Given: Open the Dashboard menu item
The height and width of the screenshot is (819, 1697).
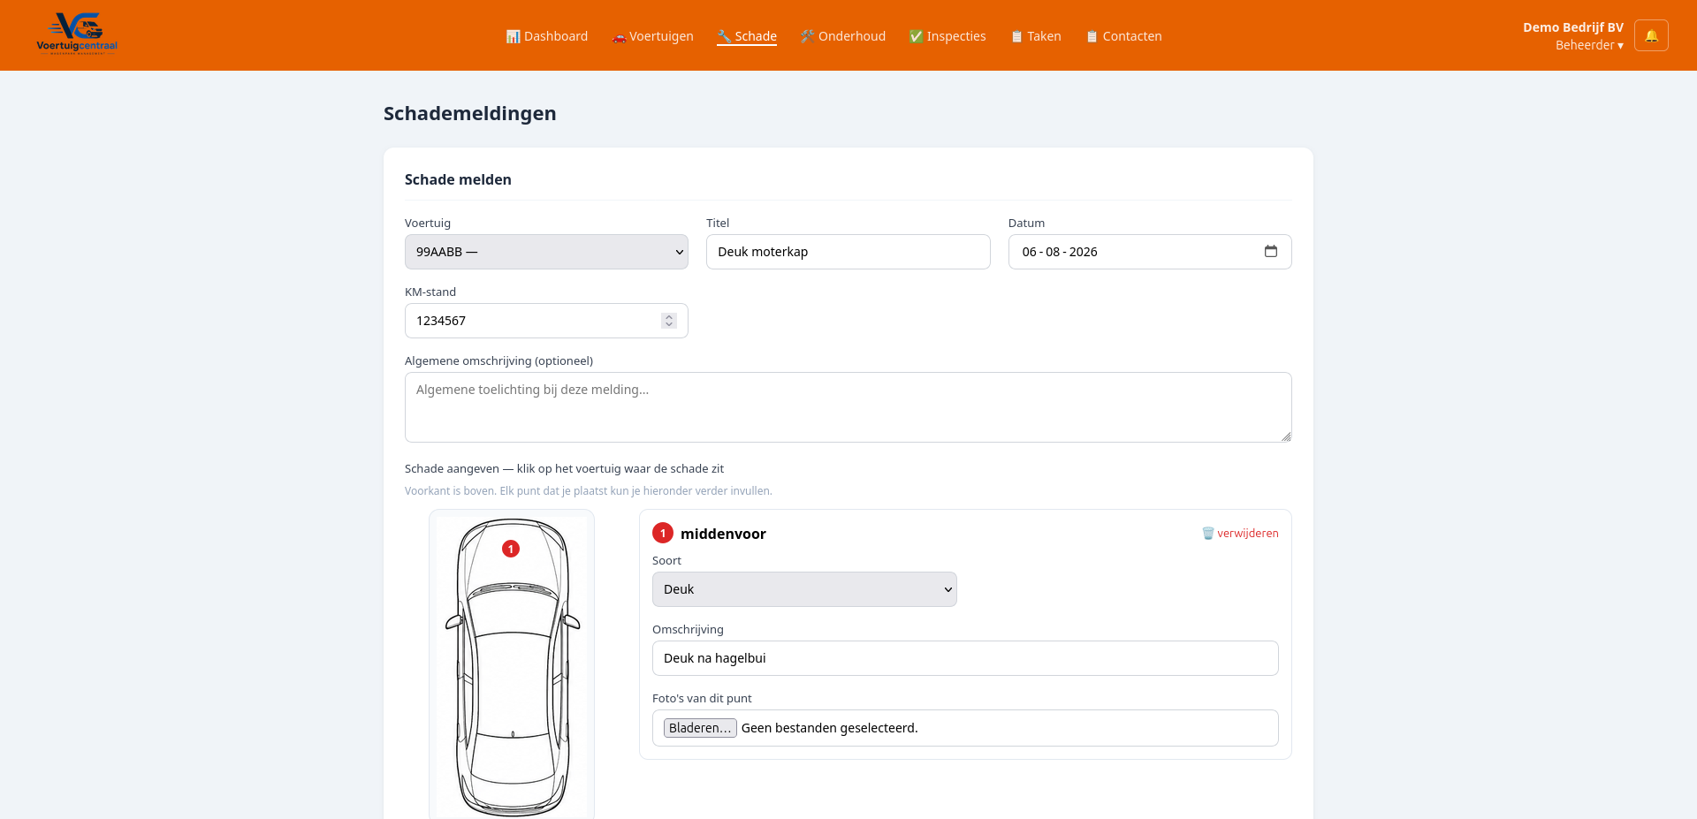Looking at the screenshot, I should [x=547, y=36].
